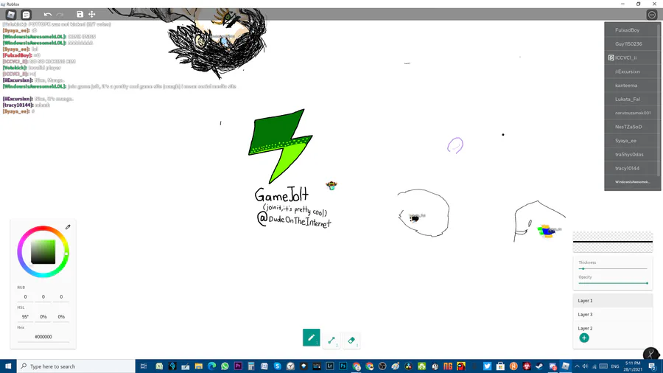This screenshot has width=663, height=373.
Task: Select player Lukata_Fal in player list
Action: coord(632,100)
